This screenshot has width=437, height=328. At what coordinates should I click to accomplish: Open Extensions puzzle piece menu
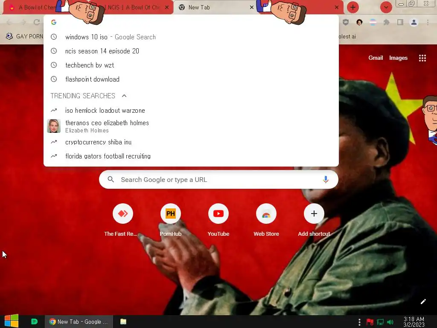tap(387, 22)
